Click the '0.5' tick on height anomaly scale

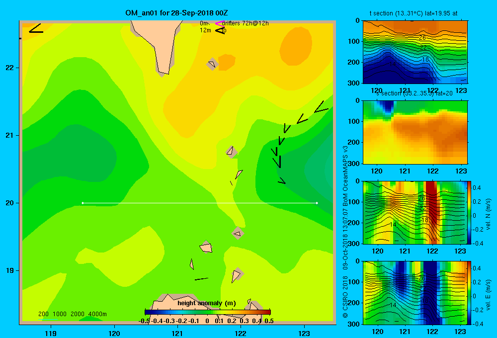click(x=269, y=321)
